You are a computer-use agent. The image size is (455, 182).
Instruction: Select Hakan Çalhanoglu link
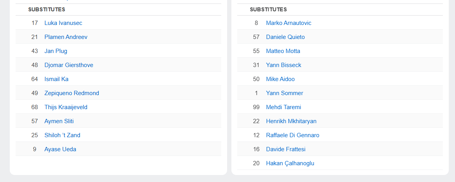point(290,163)
